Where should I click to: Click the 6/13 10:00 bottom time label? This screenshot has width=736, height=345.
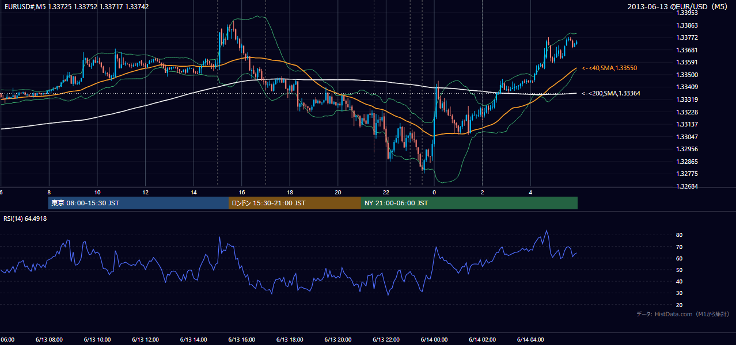coord(97,339)
